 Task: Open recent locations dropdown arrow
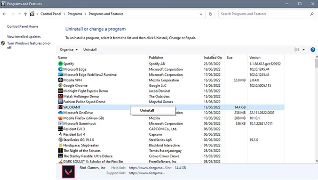click(19, 14)
